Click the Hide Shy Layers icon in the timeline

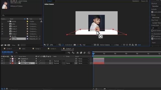(x=77, y=53)
